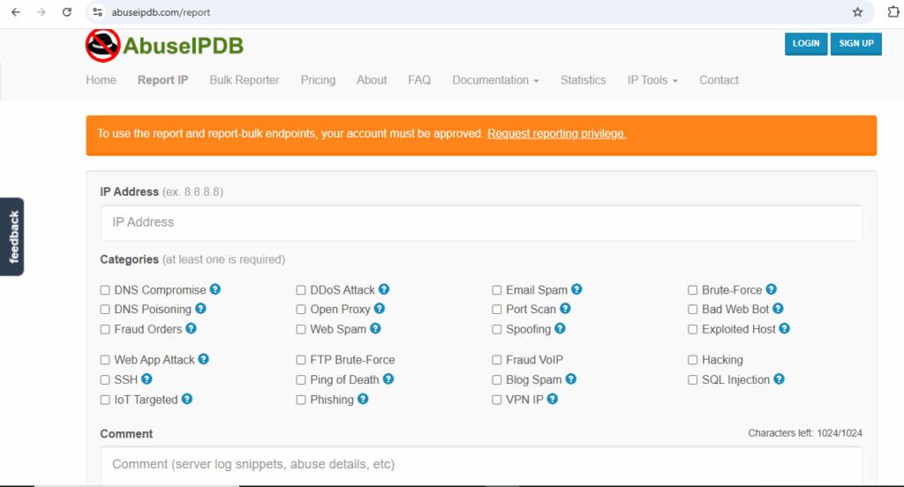Check the DDoS Attack checkbox
Screen dimensions: 904x487
301,290
